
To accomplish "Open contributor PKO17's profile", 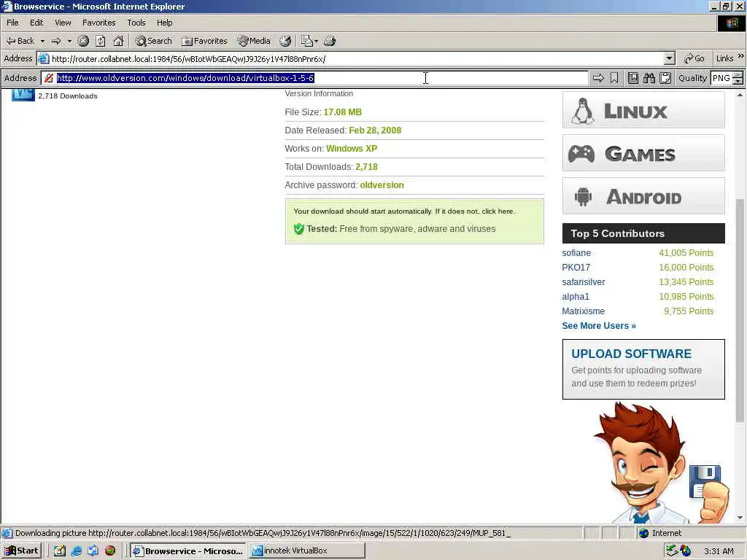I will pyautogui.click(x=576, y=268).
